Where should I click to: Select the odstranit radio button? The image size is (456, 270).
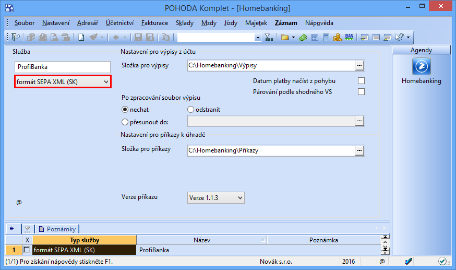point(190,110)
